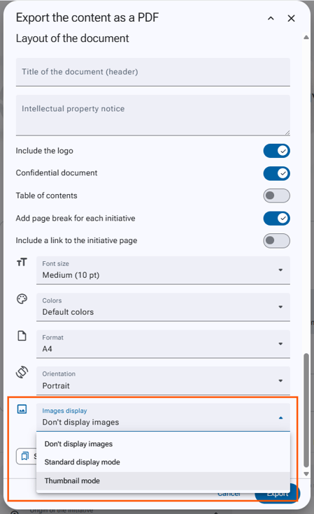Open the Font size dropdown
This screenshot has width=314, height=514.
tap(163, 270)
